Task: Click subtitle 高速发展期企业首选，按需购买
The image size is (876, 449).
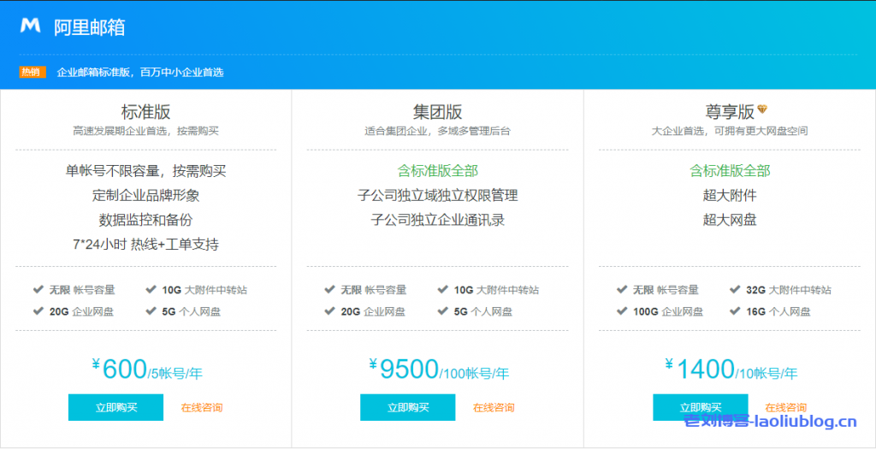Action: pyautogui.click(x=145, y=131)
